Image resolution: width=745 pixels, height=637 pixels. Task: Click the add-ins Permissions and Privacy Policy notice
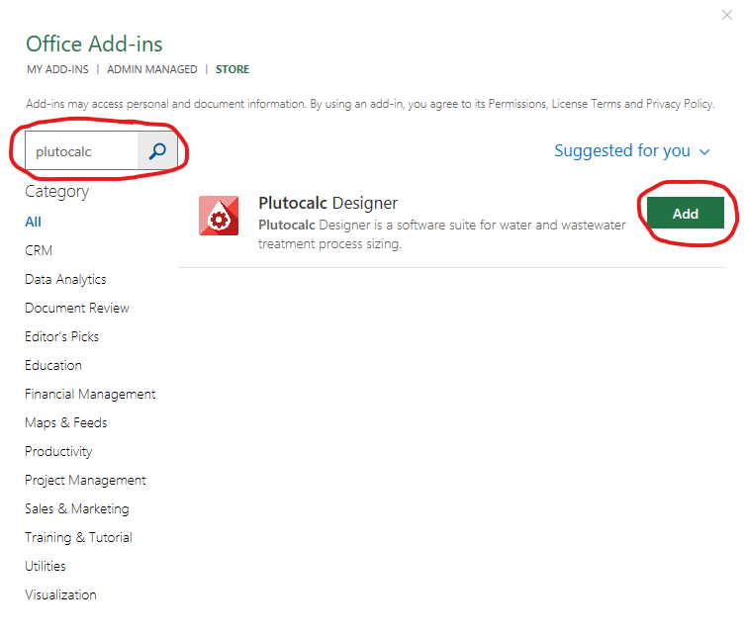(371, 104)
